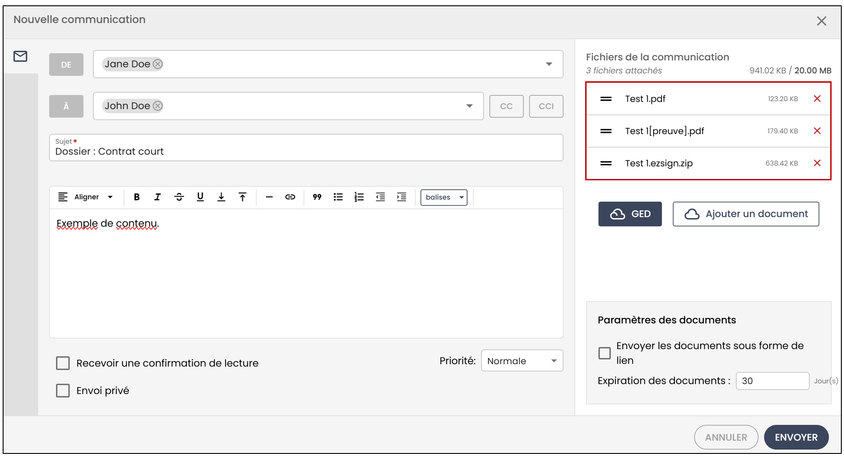The image size is (844, 457).
Task: Insert a blockquote with the quote icon
Action: pos(317,197)
